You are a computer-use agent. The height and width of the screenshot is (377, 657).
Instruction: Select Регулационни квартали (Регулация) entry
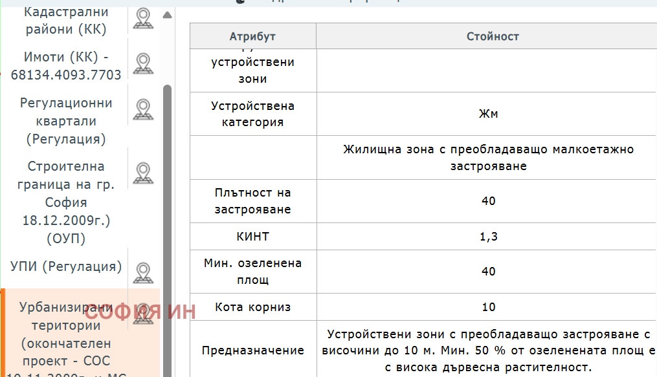pos(66,121)
